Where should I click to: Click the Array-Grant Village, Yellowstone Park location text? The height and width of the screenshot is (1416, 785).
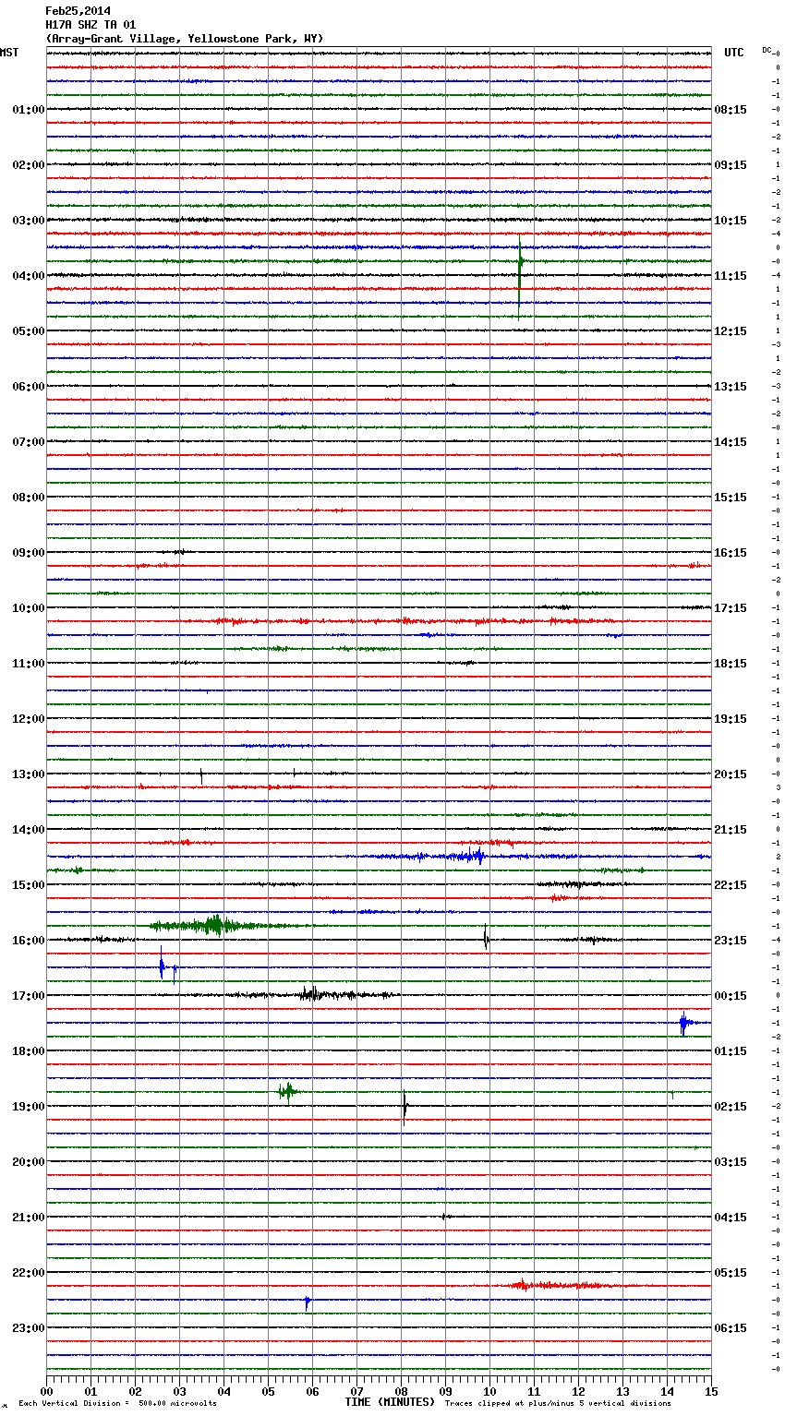pyautogui.click(x=184, y=39)
